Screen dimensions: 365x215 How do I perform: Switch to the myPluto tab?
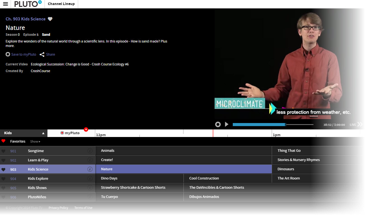coord(71,133)
